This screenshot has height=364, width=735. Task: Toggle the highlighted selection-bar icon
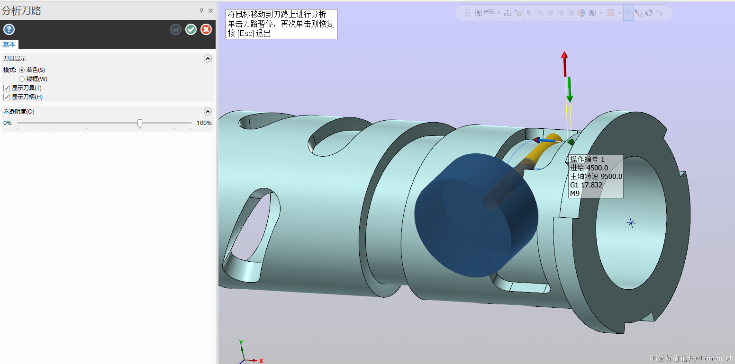(628, 13)
